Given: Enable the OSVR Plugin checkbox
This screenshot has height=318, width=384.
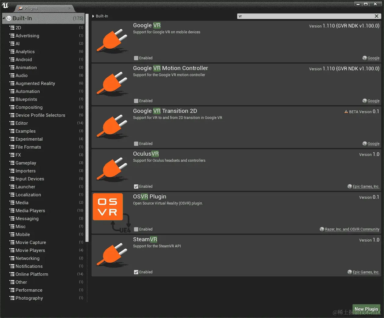Looking at the screenshot, I should coord(136,229).
